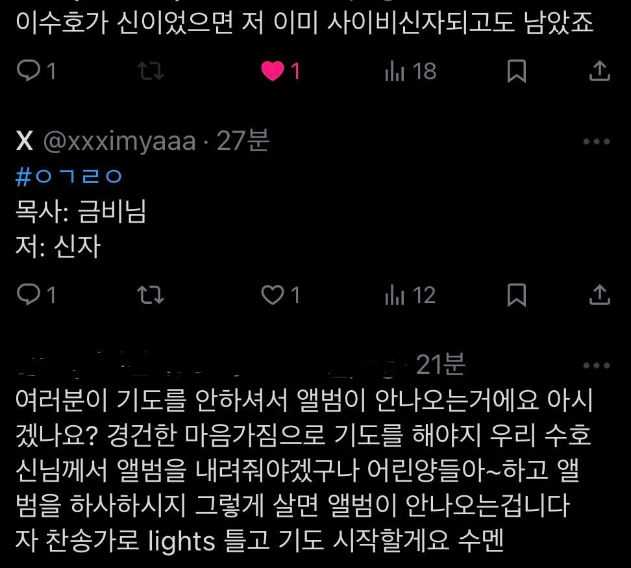Image resolution: width=631 pixels, height=568 pixels.
Task: View analytics showing 12 views
Action: (410, 295)
